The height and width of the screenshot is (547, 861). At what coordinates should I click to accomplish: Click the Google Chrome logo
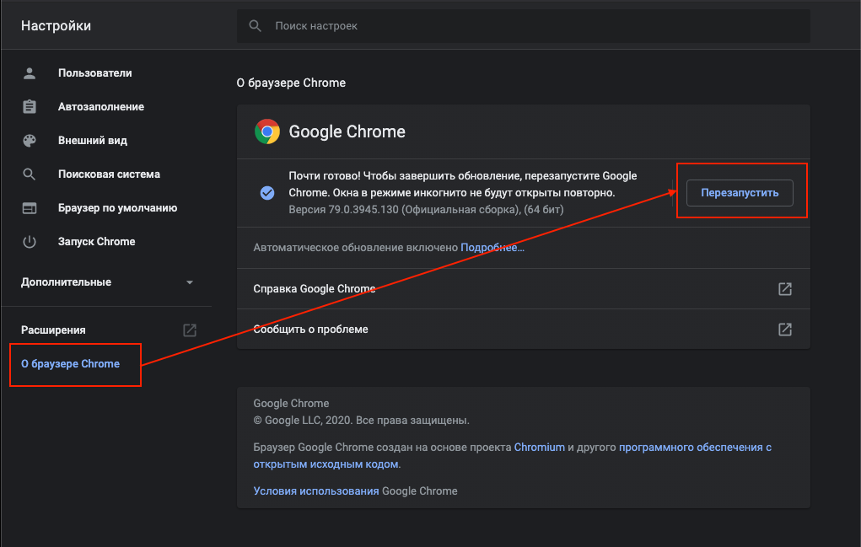267,131
